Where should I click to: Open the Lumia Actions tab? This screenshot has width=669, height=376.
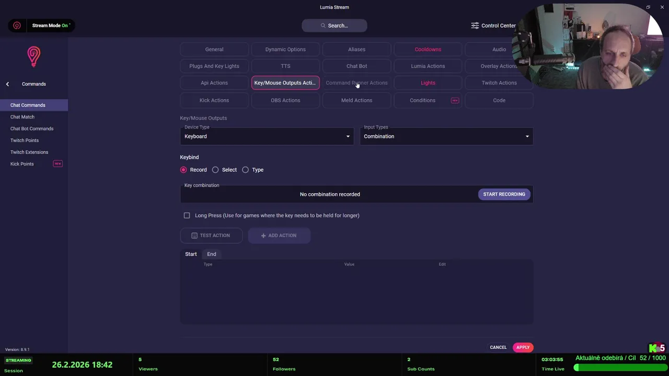click(x=428, y=66)
